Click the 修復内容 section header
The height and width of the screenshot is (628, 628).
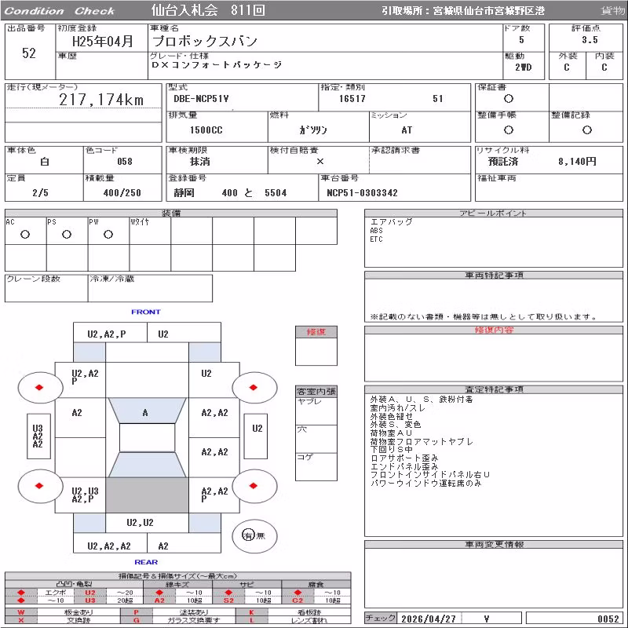[x=494, y=330]
